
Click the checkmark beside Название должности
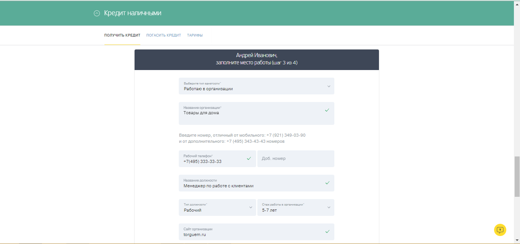(327, 183)
